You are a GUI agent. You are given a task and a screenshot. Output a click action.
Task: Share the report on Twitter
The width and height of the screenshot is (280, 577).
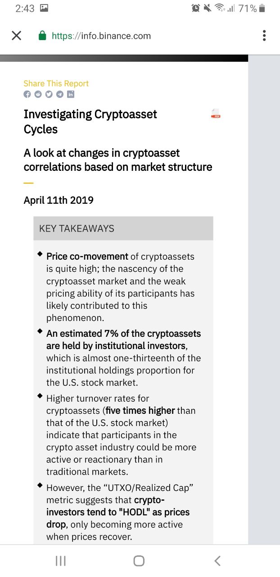[x=49, y=94]
